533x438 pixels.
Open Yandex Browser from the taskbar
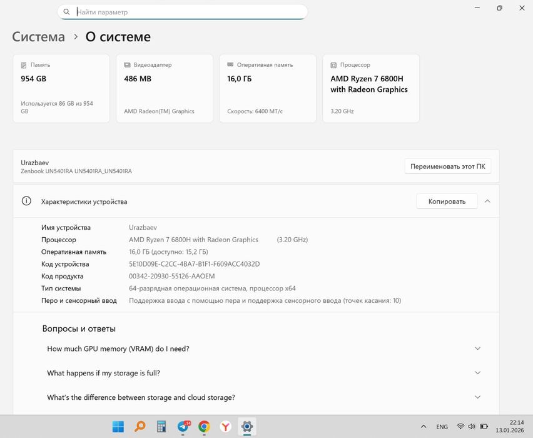click(226, 427)
